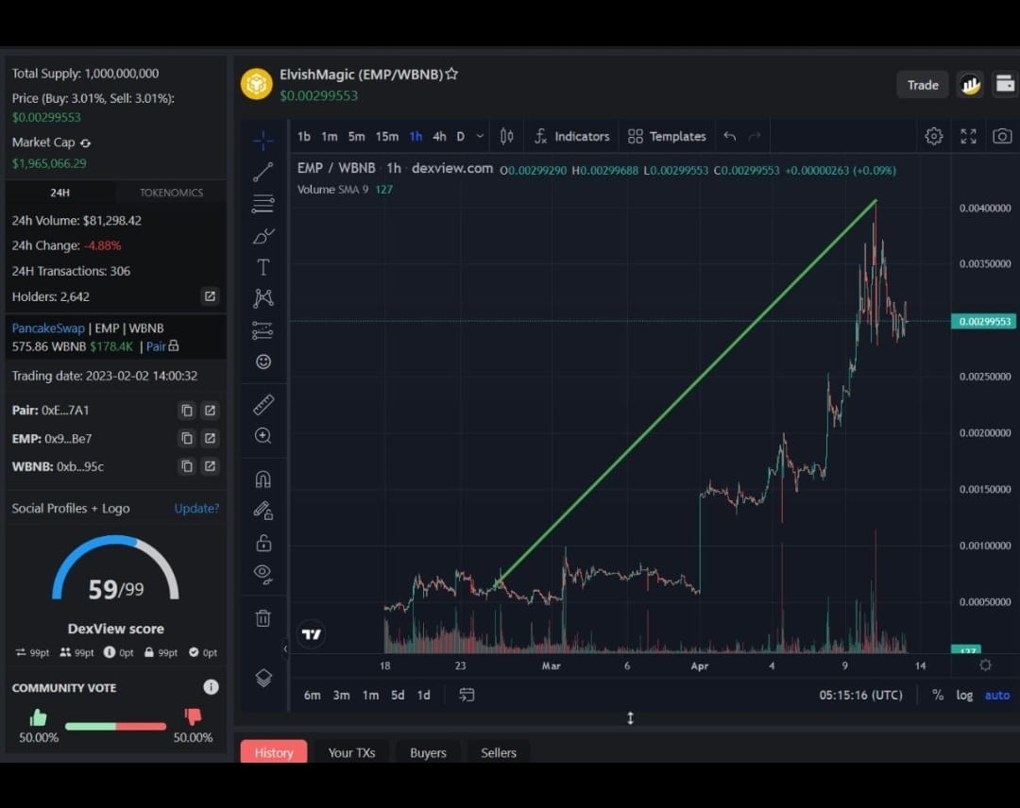Open Holders list in external link
1020x808 pixels.
tap(210, 296)
